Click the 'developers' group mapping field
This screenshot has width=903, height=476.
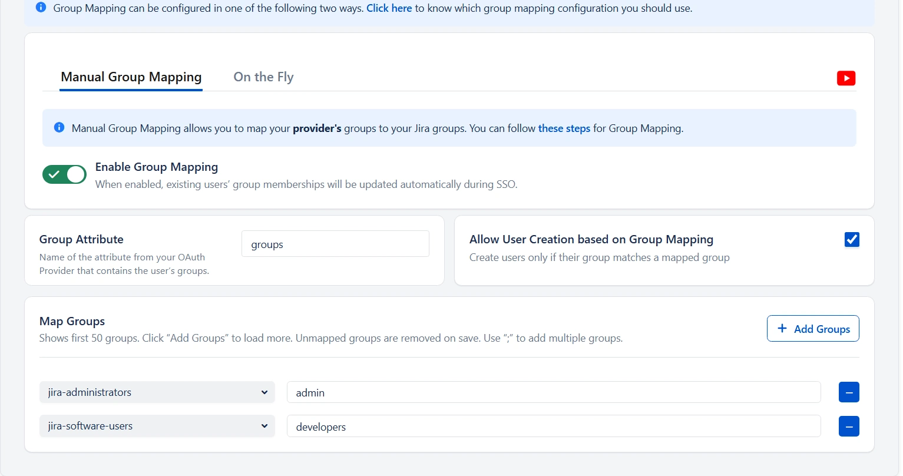point(553,426)
